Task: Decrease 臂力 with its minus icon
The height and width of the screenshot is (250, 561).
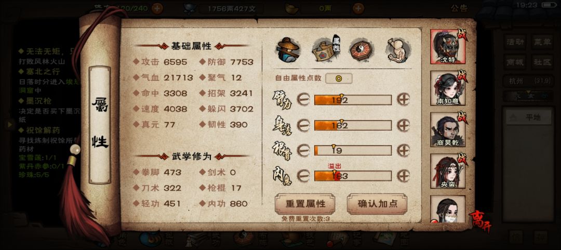Action: click(x=303, y=100)
